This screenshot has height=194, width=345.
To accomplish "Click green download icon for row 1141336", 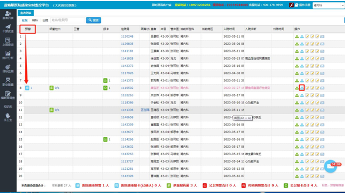I will tap(297, 110).
